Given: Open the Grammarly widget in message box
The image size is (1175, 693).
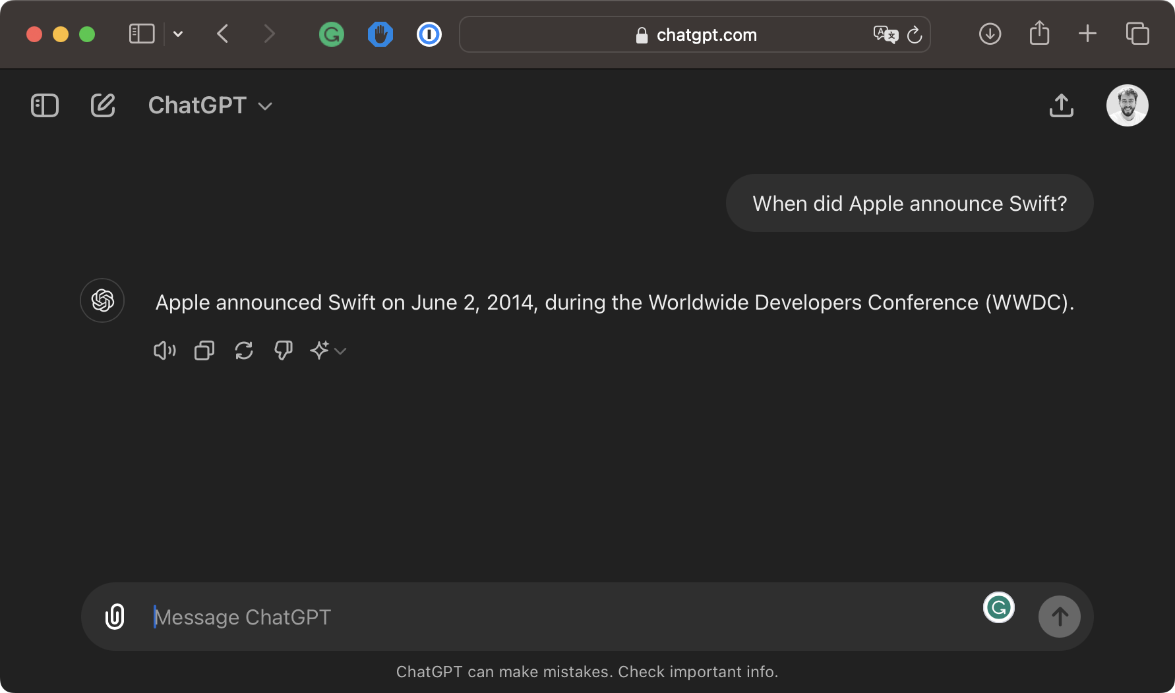Looking at the screenshot, I should (x=998, y=607).
